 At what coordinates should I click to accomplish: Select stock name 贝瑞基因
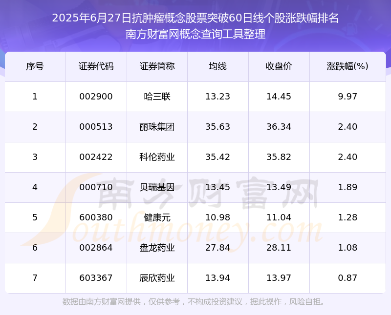[157, 187]
